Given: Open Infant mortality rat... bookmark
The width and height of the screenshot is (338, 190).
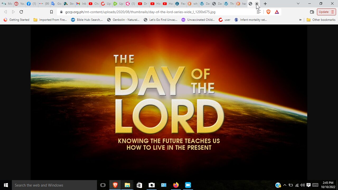Looking at the screenshot, I should [251, 20].
